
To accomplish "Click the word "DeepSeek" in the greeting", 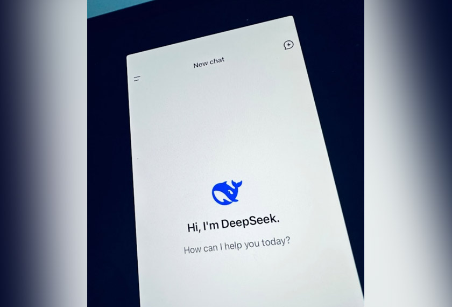I will click(x=258, y=221).
